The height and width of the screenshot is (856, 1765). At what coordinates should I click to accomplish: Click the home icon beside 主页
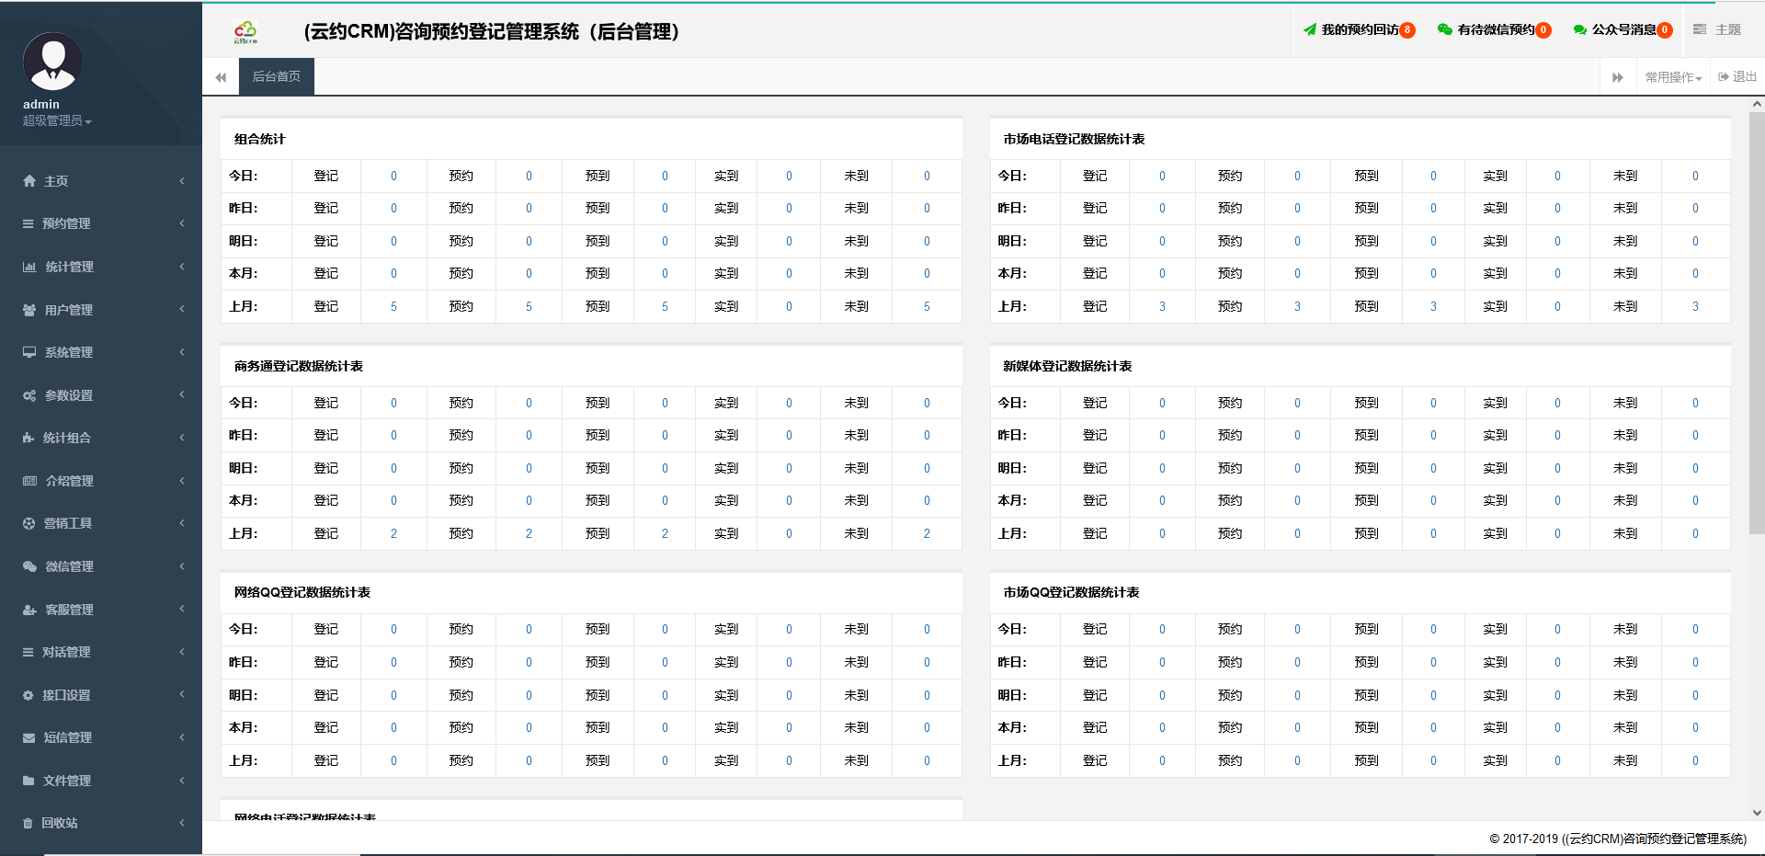pyautogui.click(x=29, y=181)
